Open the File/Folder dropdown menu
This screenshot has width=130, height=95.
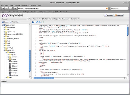coord(15,22)
